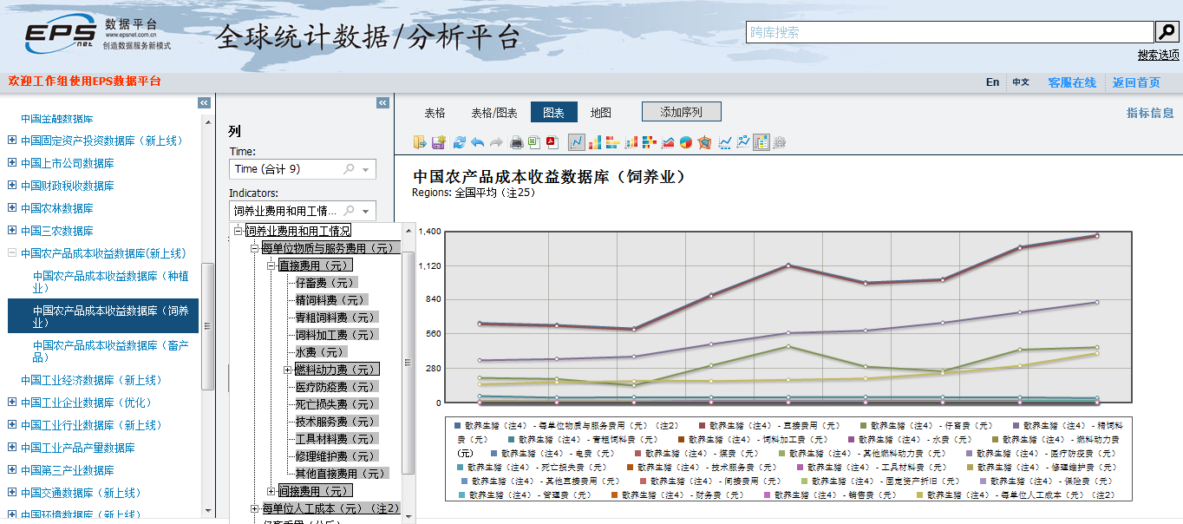Click the magnifier search button

tap(1167, 32)
